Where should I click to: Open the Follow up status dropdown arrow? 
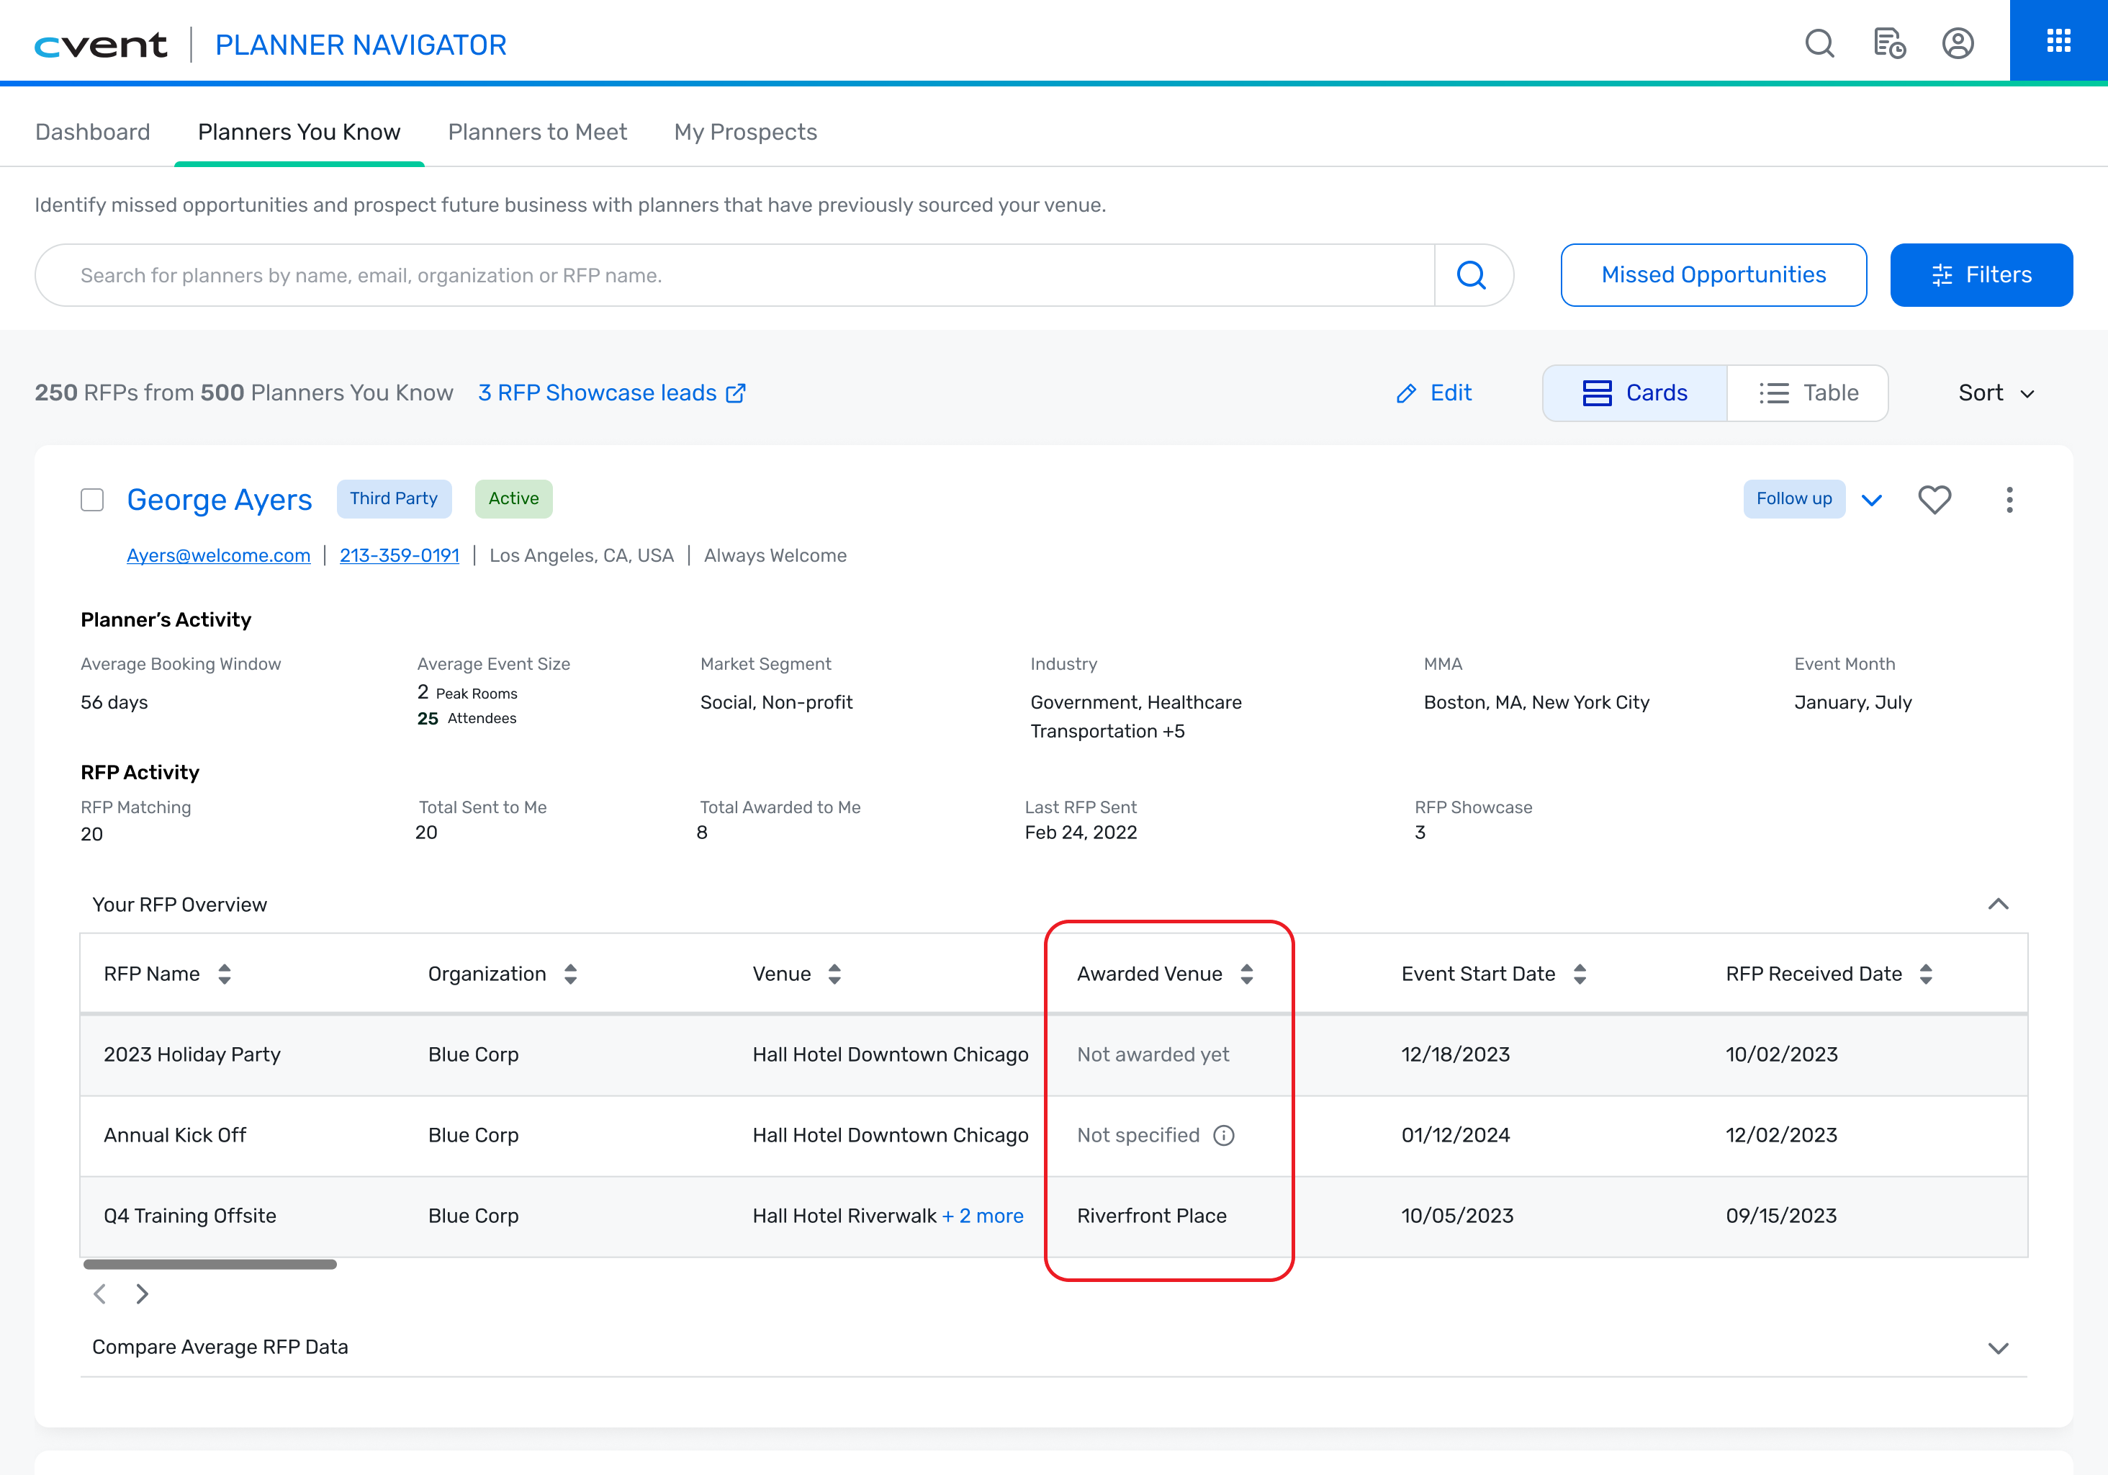click(x=1872, y=500)
